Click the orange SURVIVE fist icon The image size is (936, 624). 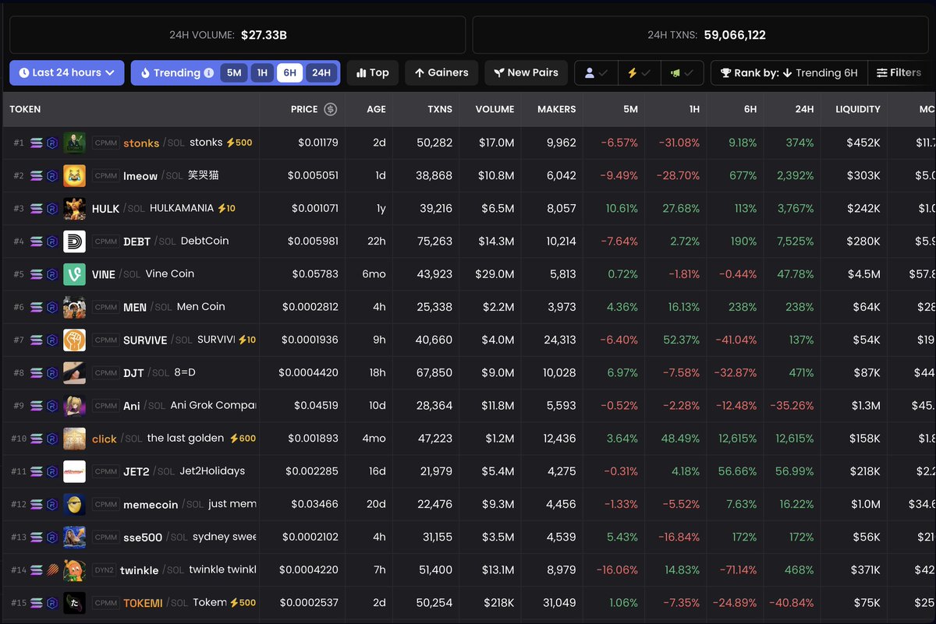(x=74, y=340)
